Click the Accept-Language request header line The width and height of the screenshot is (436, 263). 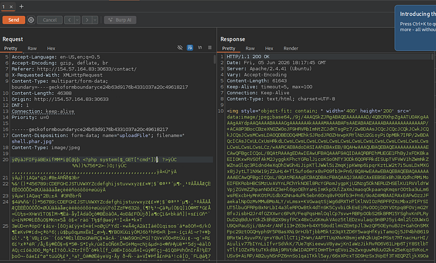[55, 57]
